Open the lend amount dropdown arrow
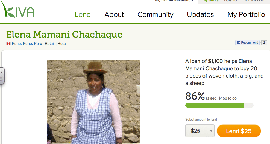Screen dimensions: 270x144 click(211, 131)
